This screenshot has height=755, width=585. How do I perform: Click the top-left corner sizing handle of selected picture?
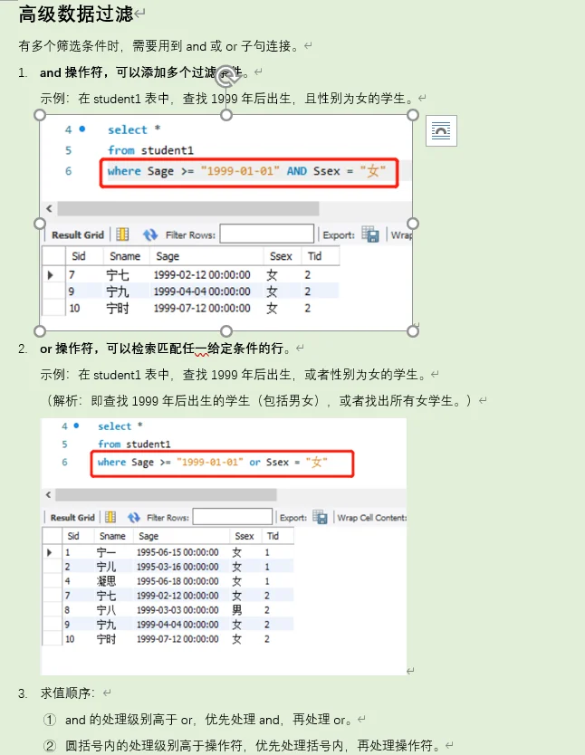point(40,115)
